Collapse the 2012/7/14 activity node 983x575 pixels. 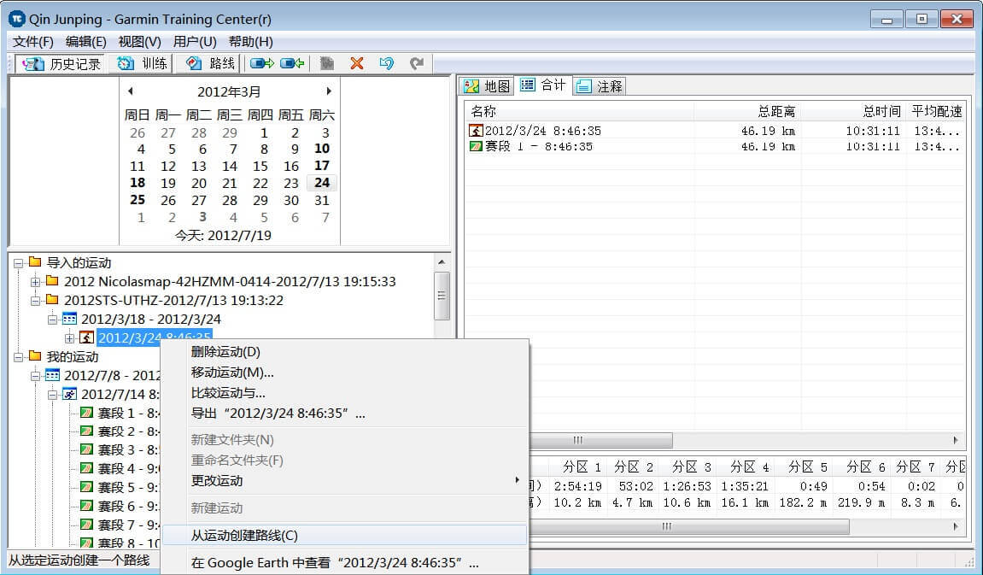(53, 395)
